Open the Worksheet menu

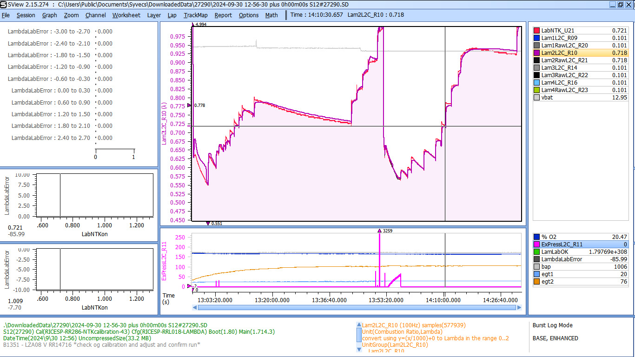(126, 15)
